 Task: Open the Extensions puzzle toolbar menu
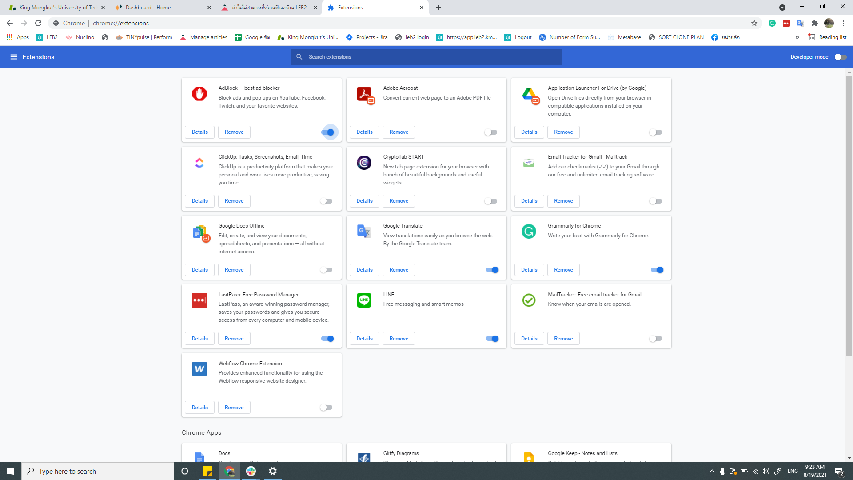click(x=815, y=23)
